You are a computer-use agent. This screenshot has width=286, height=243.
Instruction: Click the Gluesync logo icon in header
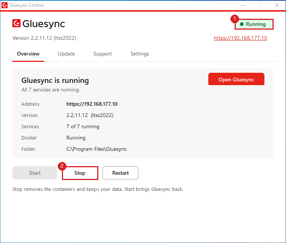click(x=17, y=24)
